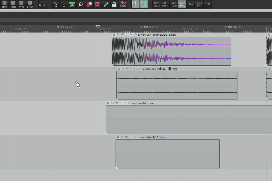Open notes of third-track long MIDI item
This screenshot has width=272, height=181.
coord(117,103)
